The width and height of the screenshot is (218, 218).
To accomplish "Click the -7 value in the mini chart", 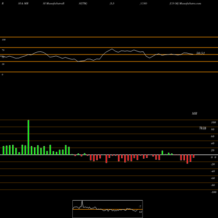I will coord(140,207).
